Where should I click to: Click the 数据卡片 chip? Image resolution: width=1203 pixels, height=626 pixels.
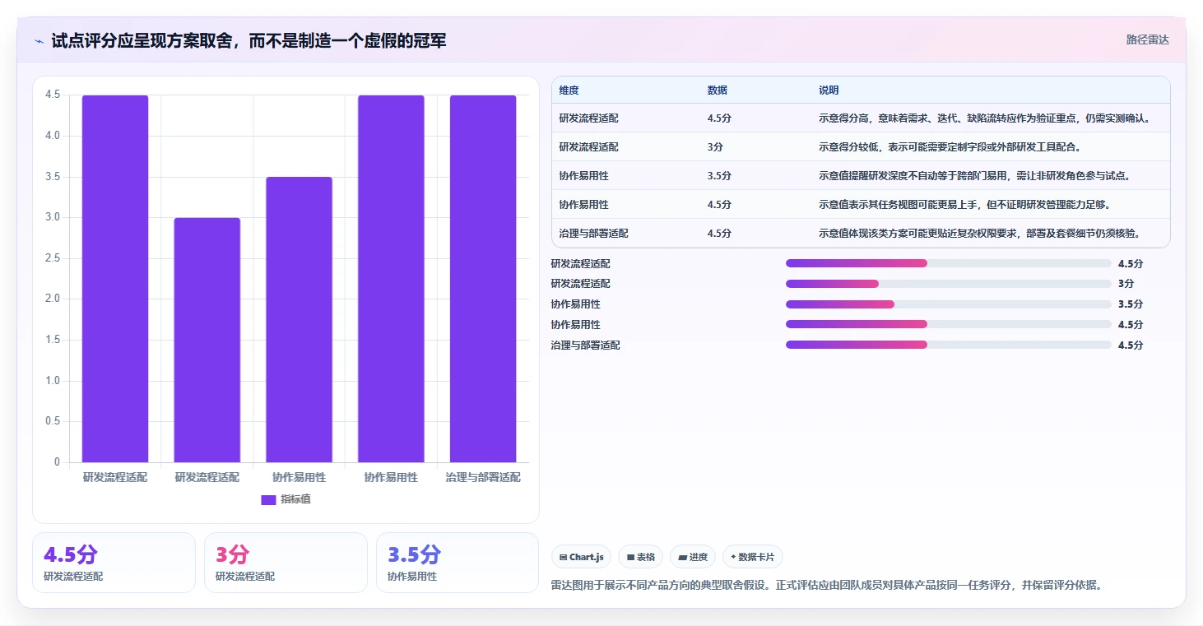753,557
